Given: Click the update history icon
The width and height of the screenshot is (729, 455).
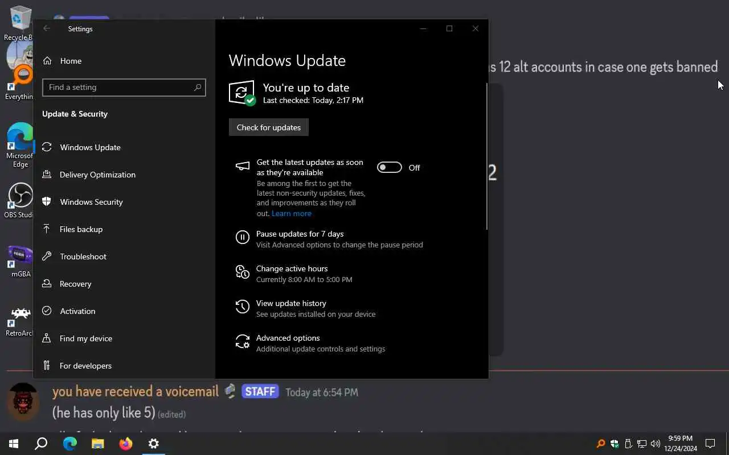Looking at the screenshot, I should coord(243,307).
